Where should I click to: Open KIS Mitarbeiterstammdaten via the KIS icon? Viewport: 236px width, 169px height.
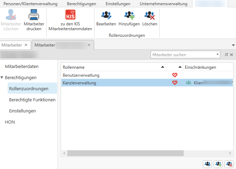(x=70, y=15)
